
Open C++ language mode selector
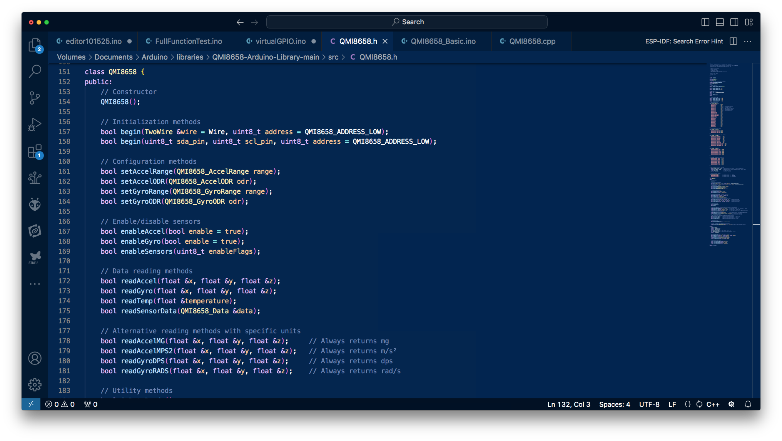pos(713,404)
